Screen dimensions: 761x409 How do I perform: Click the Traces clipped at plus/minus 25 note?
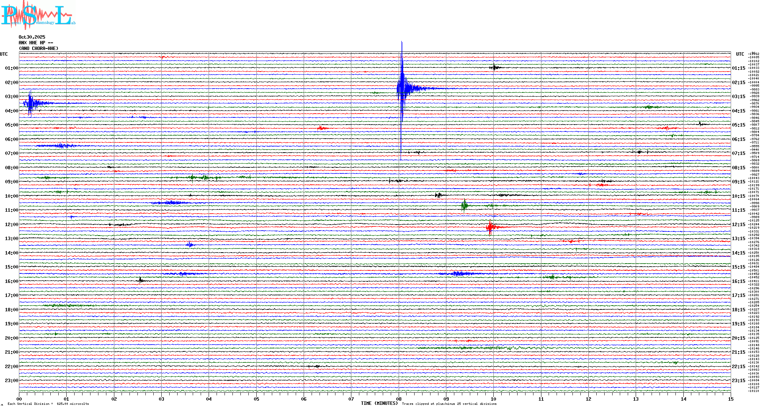tap(449, 404)
